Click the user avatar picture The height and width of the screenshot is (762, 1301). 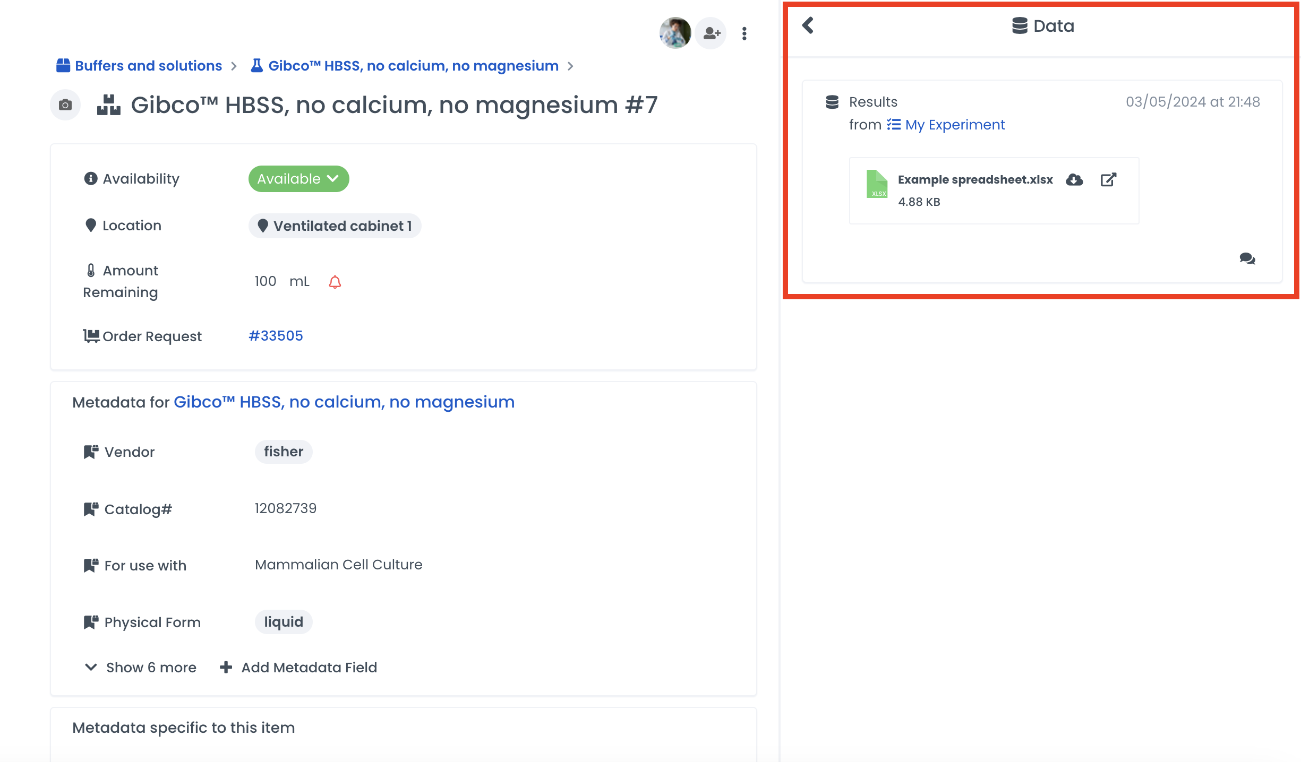[x=675, y=33]
